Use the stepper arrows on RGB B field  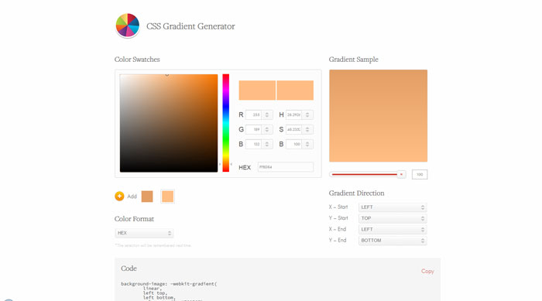coord(267,144)
